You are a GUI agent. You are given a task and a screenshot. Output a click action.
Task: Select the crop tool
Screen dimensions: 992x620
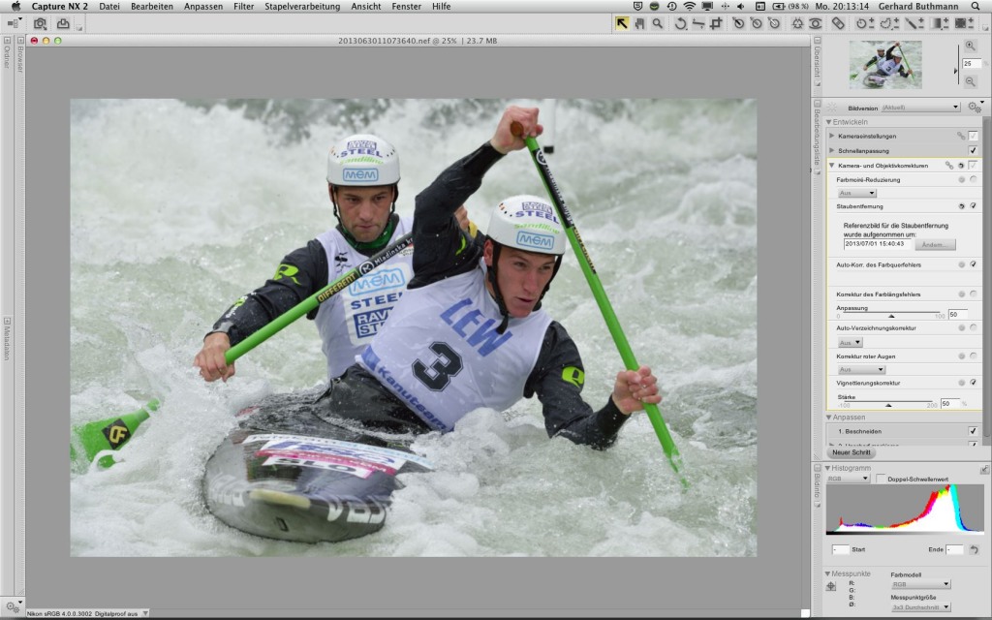tap(716, 23)
